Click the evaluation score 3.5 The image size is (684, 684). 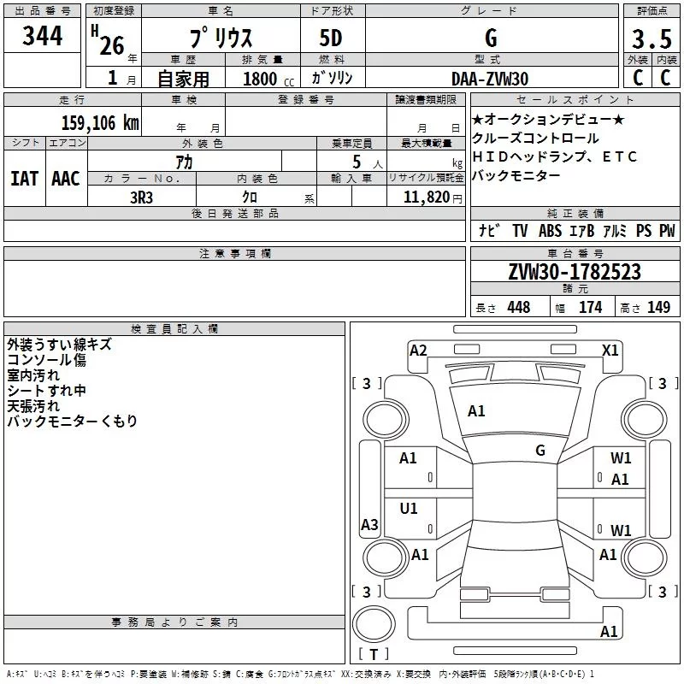(652, 38)
